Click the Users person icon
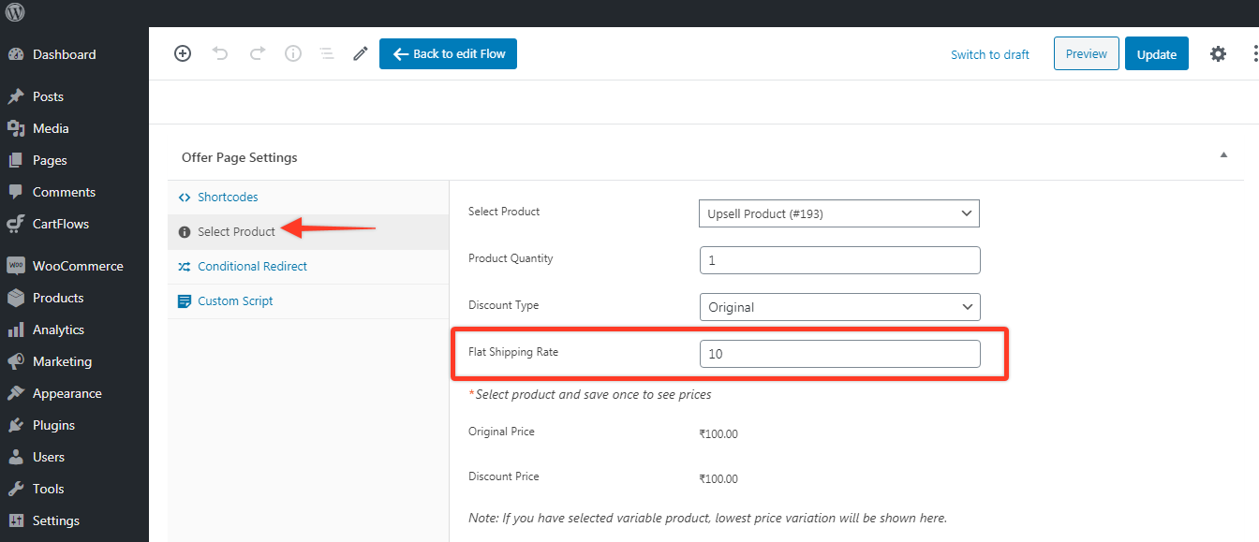The height and width of the screenshot is (542, 1259). (15, 457)
